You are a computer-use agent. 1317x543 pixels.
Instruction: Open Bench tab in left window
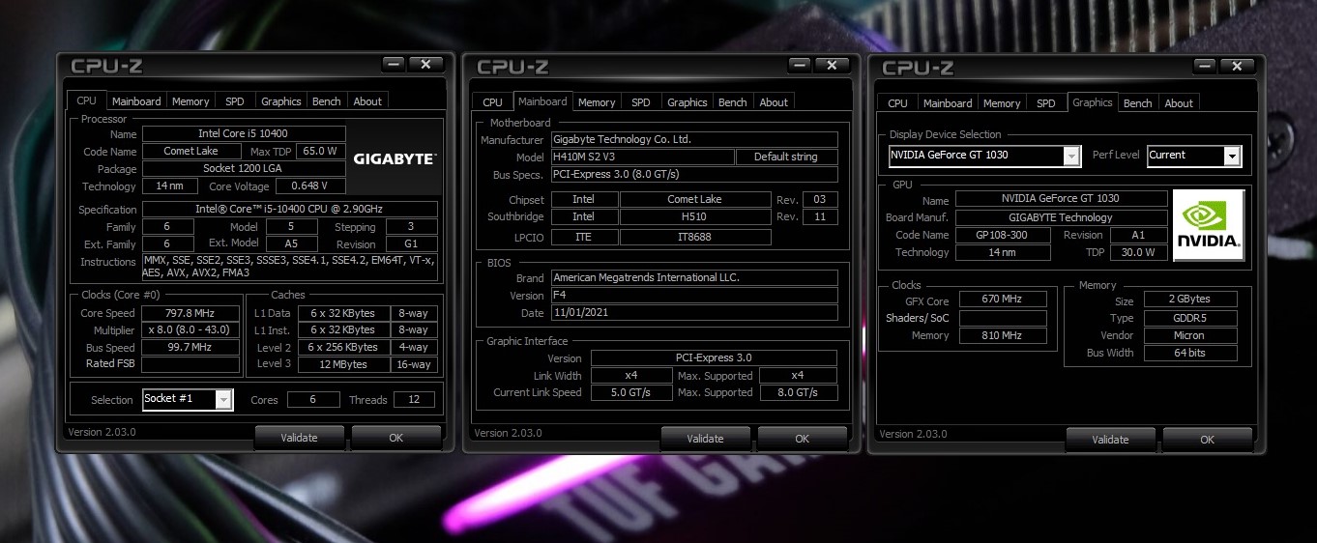327,101
